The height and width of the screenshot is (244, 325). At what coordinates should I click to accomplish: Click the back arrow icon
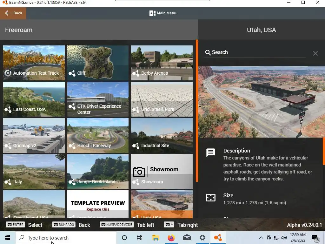pyautogui.click(x=8, y=13)
